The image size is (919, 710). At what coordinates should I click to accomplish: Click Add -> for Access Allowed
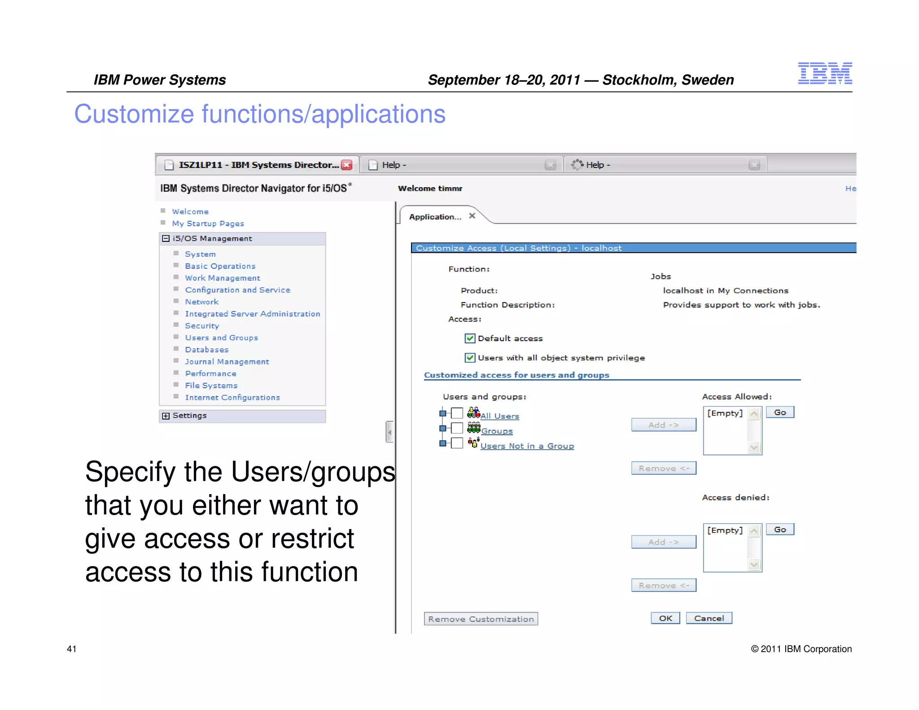664,425
